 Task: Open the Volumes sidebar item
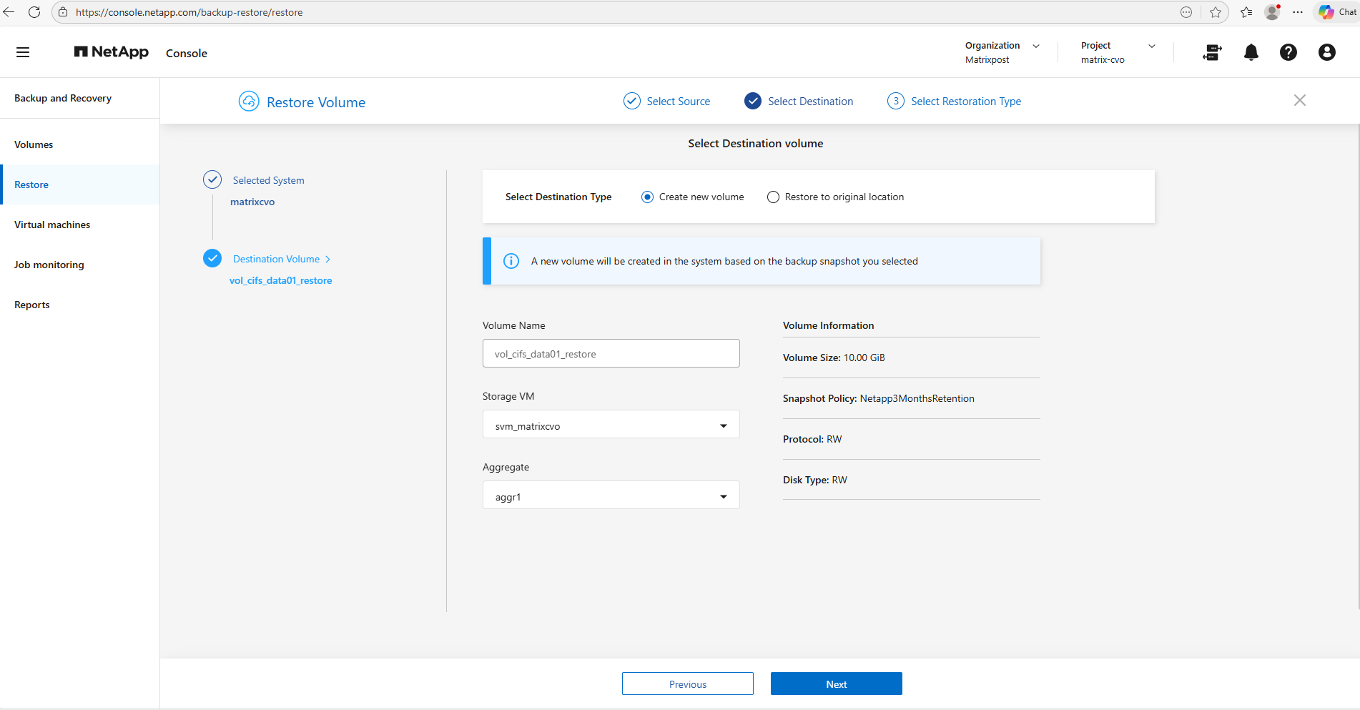pyautogui.click(x=34, y=144)
